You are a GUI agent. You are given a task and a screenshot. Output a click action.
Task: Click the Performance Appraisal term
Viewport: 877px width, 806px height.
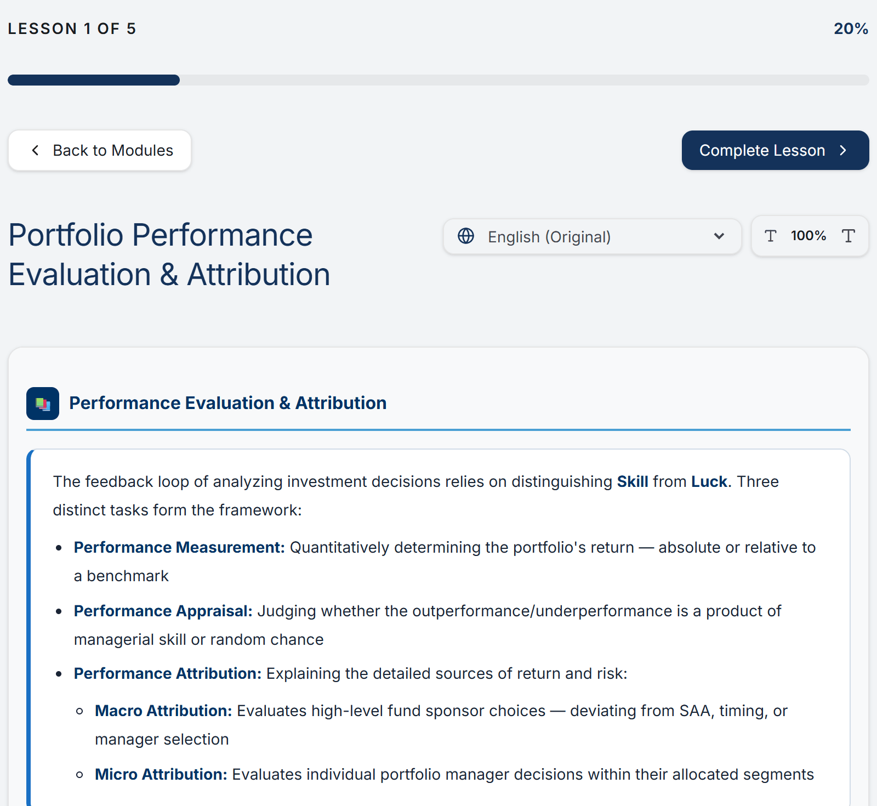click(163, 611)
